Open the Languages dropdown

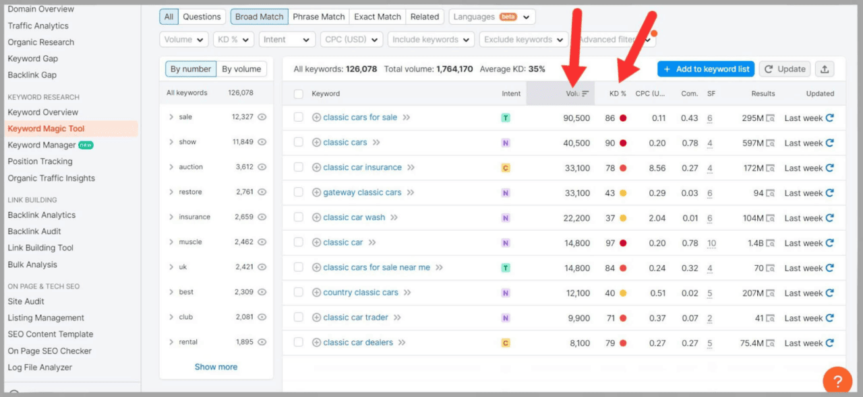[491, 16]
